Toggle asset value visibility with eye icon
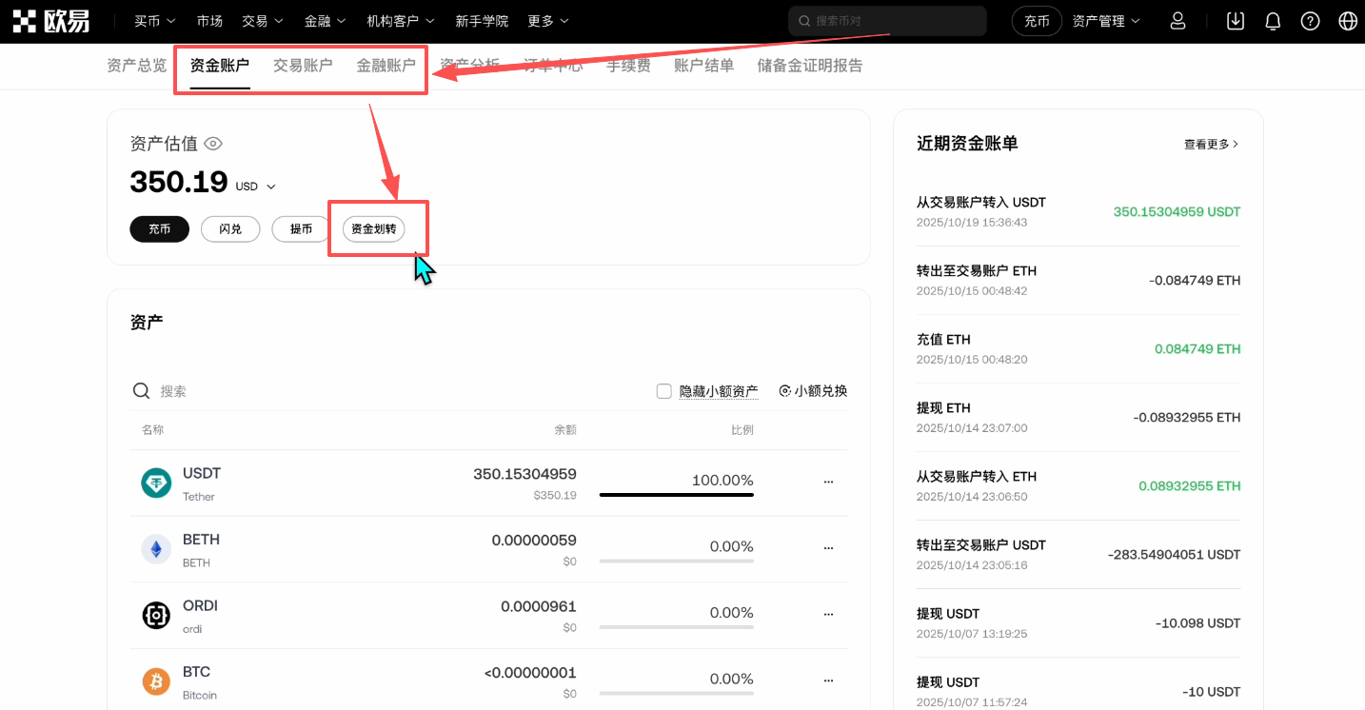The image size is (1365, 710). [x=212, y=143]
